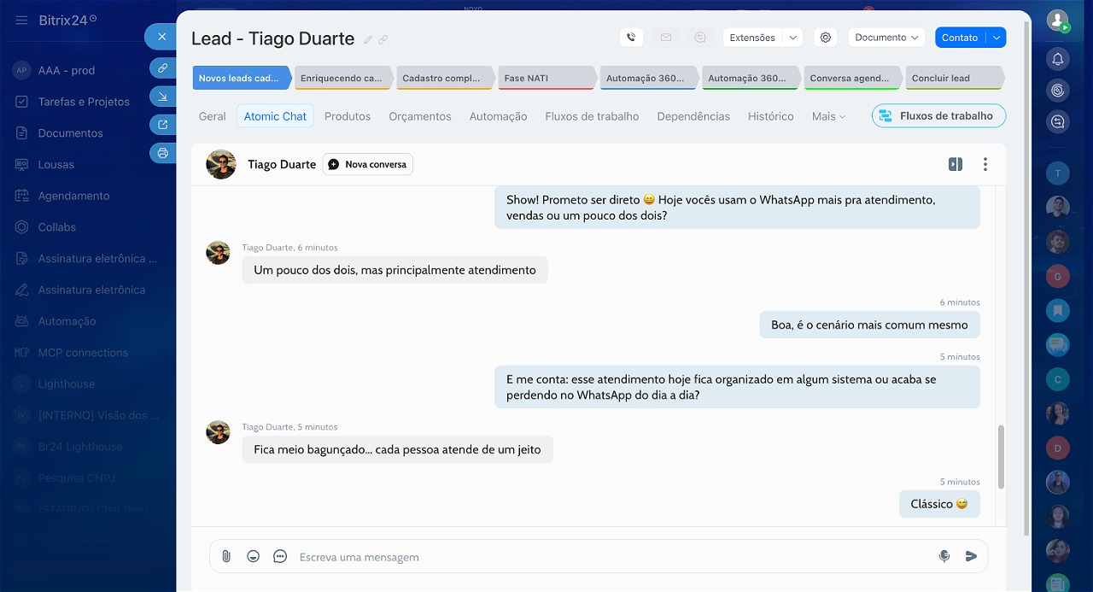Click the Nova conversa button

click(x=368, y=164)
